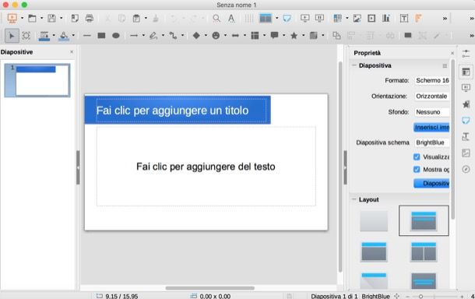Image resolution: width=475 pixels, height=299 pixels.
Task: Run spelling check with A icon
Action: (231, 19)
